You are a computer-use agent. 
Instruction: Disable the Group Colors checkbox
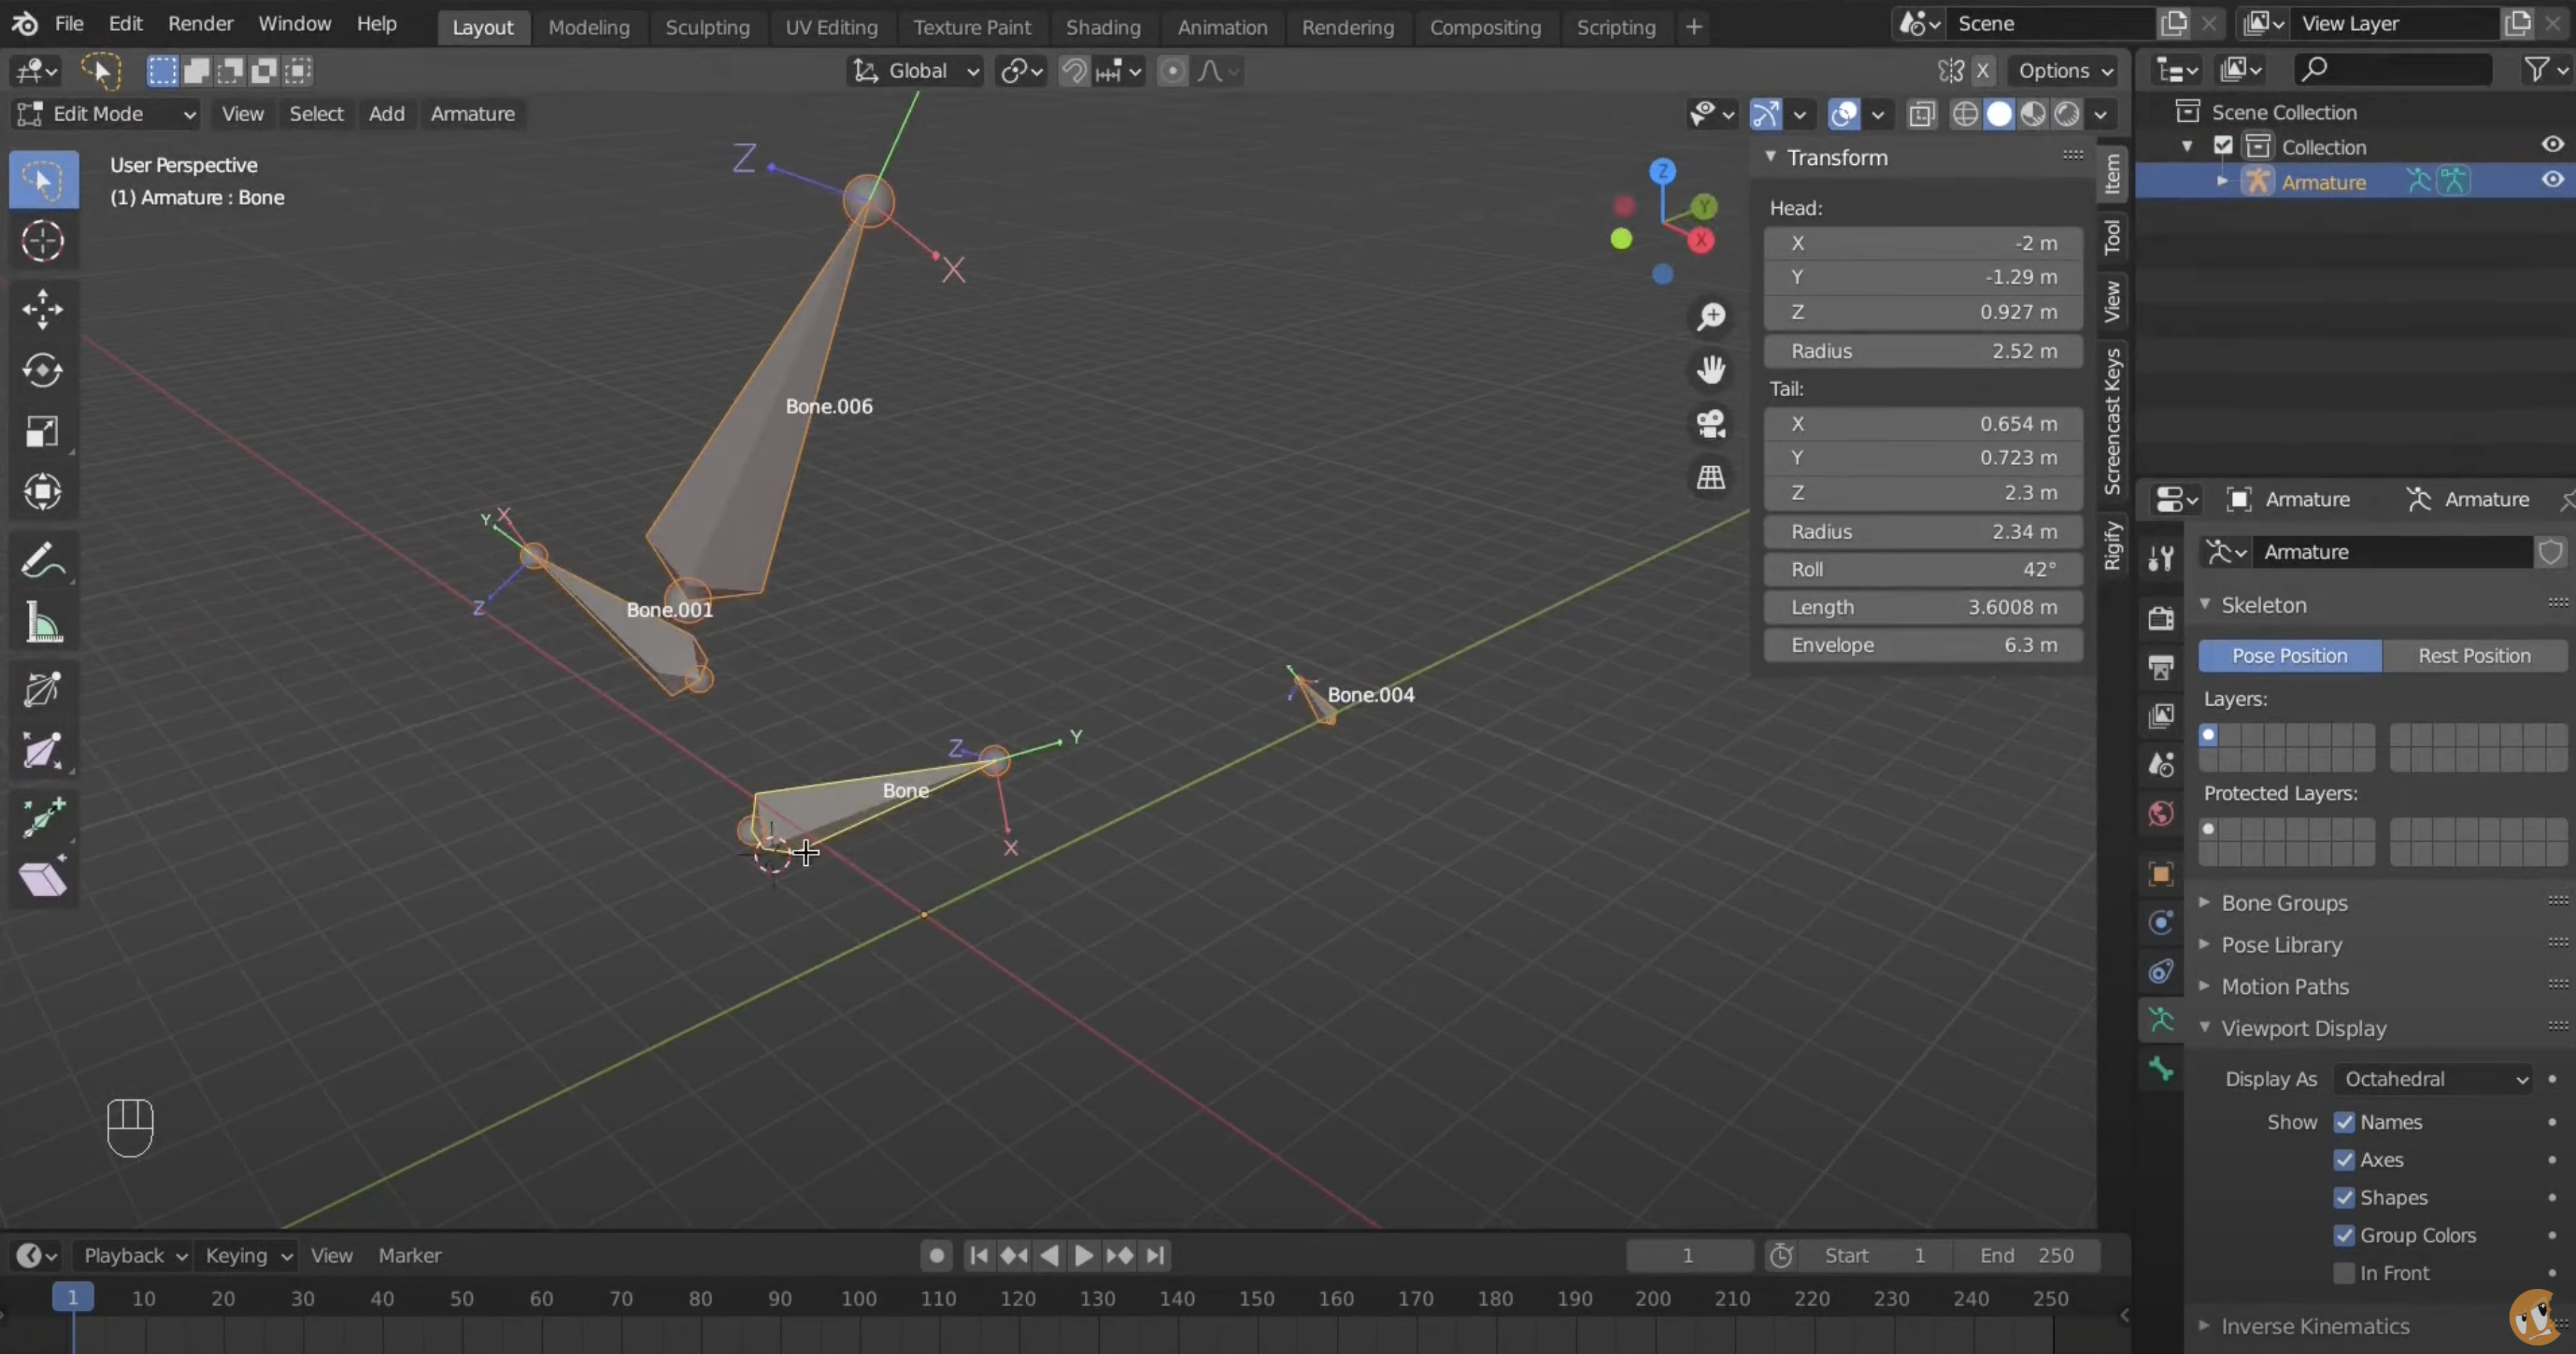[x=2343, y=1235]
